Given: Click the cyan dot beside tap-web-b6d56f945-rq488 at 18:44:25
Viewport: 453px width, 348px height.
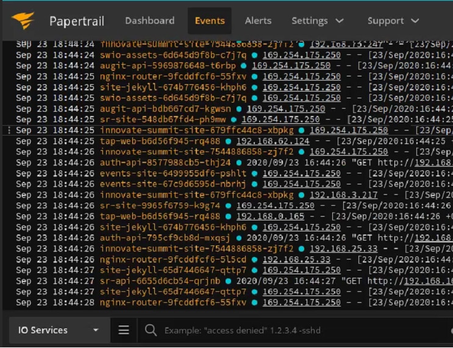Looking at the screenshot, I should click(228, 142).
